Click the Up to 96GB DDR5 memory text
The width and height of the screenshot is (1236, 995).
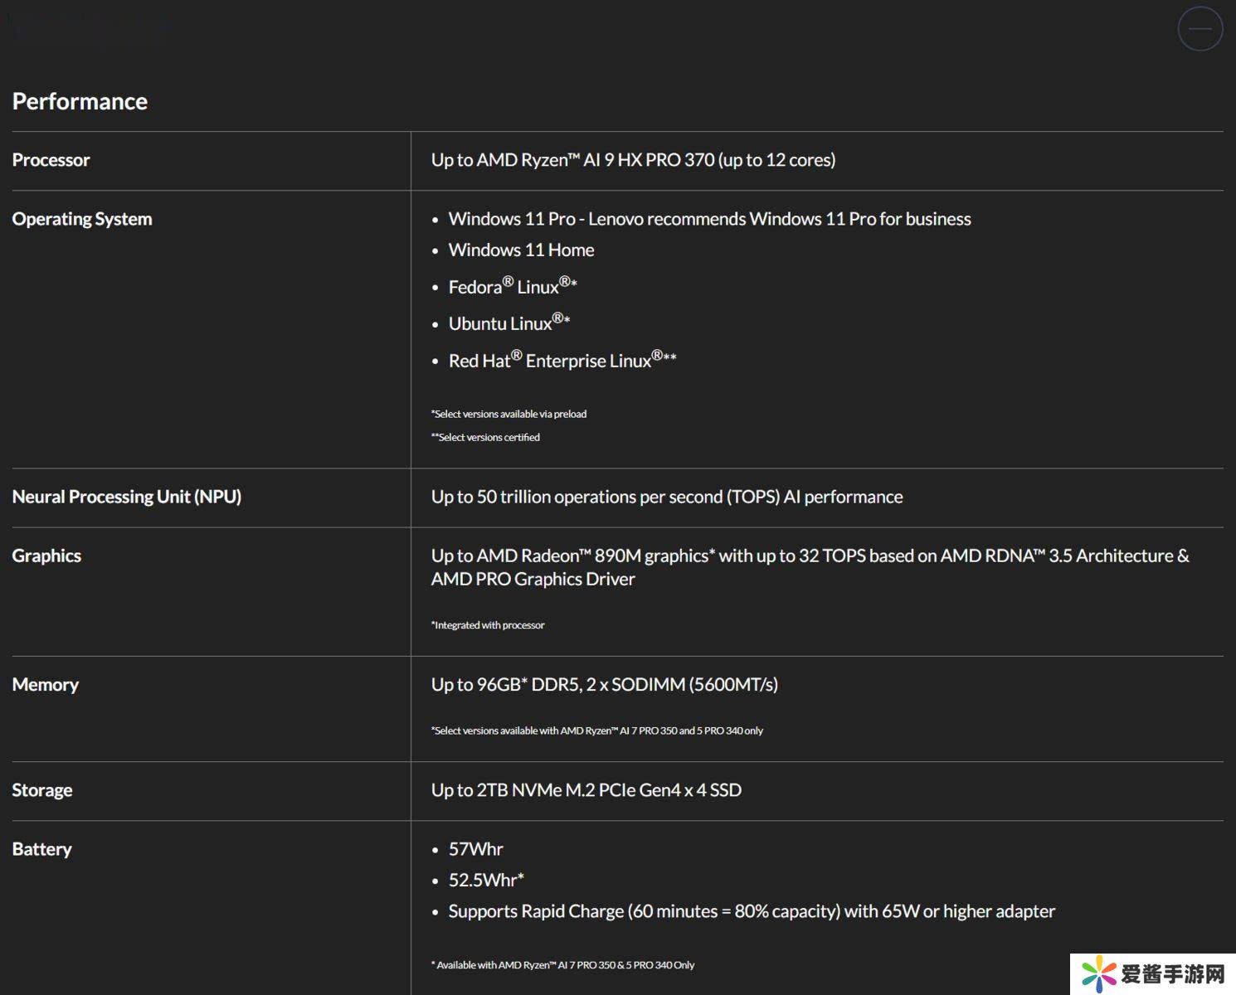tap(604, 685)
